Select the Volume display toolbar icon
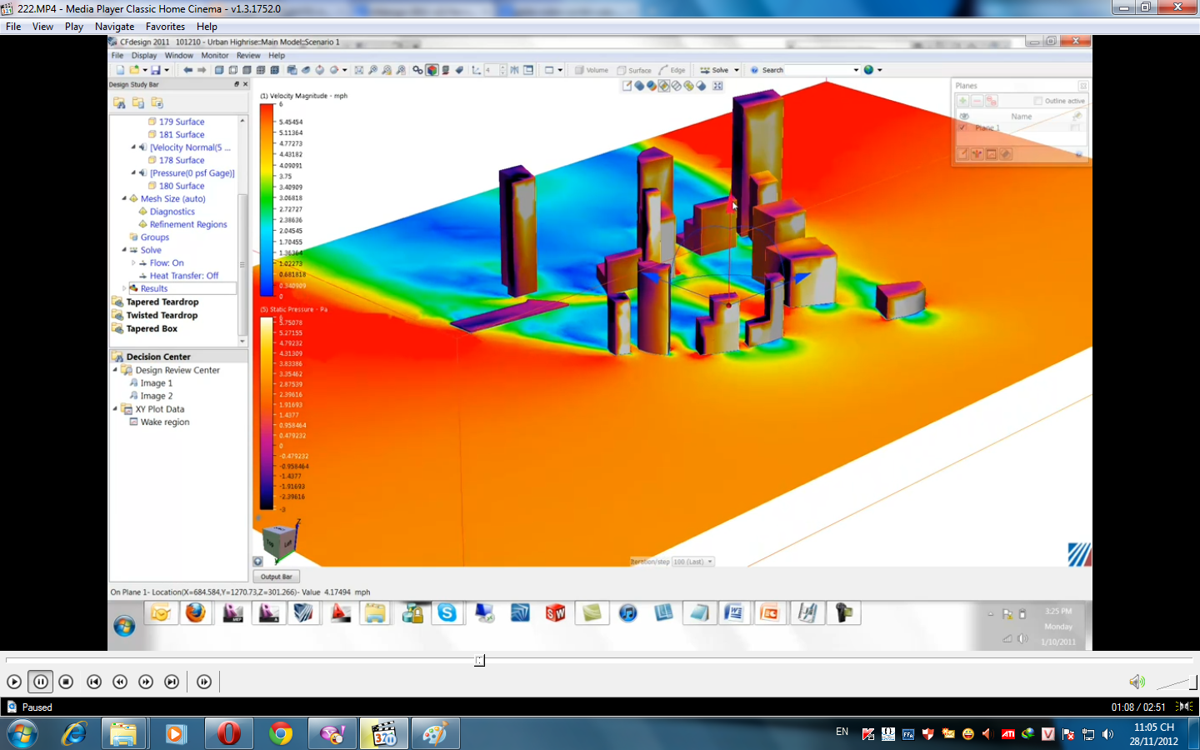Screen dimensions: 1200x750 tap(578, 70)
